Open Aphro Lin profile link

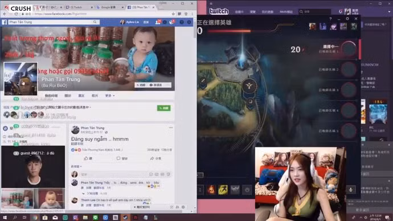pos(130,22)
